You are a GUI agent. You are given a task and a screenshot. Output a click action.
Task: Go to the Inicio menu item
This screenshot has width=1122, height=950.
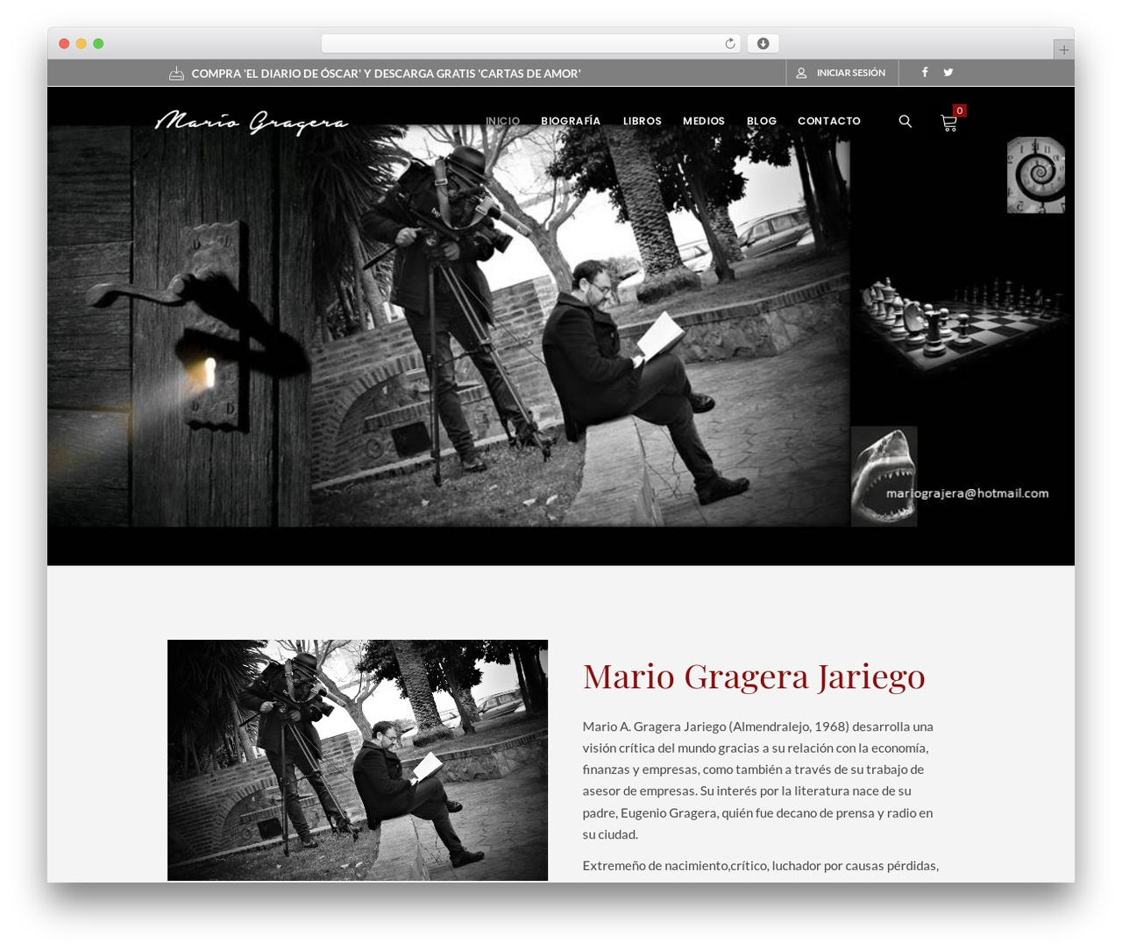pos(503,121)
